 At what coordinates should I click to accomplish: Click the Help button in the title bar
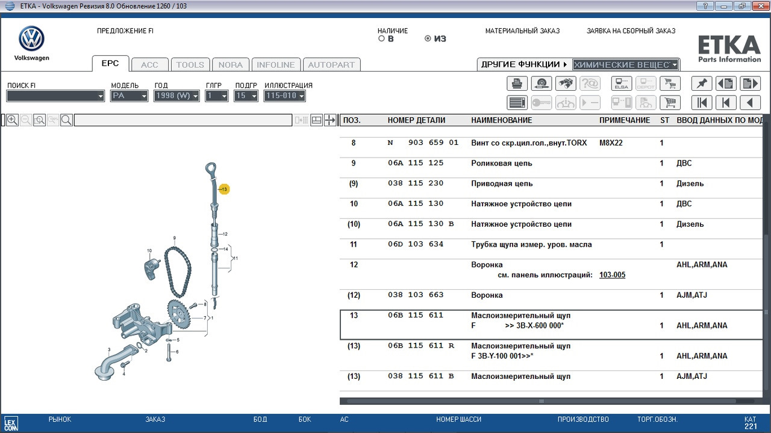(x=705, y=6)
